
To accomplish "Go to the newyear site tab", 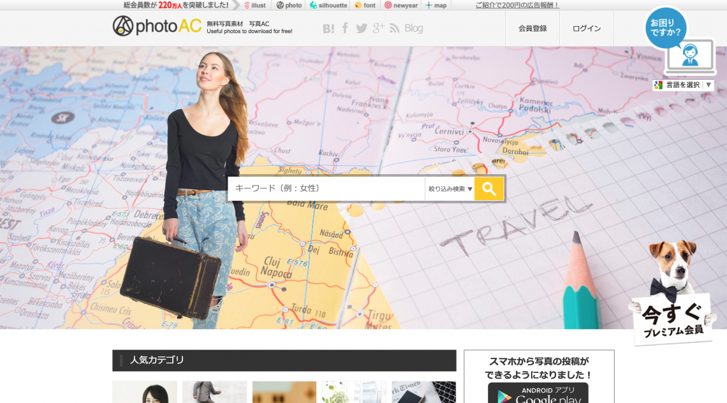I will pyautogui.click(x=401, y=5).
